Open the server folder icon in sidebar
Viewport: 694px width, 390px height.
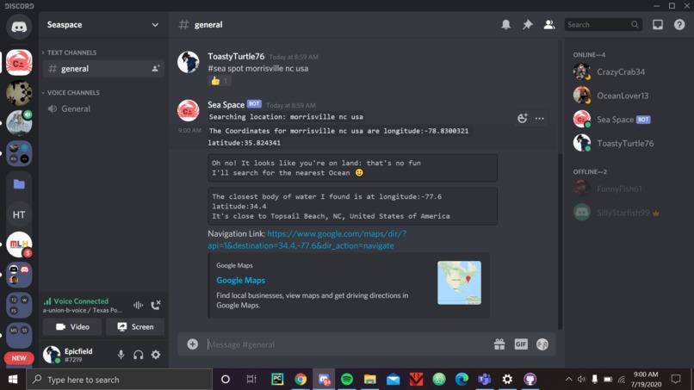pyautogui.click(x=19, y=183)
